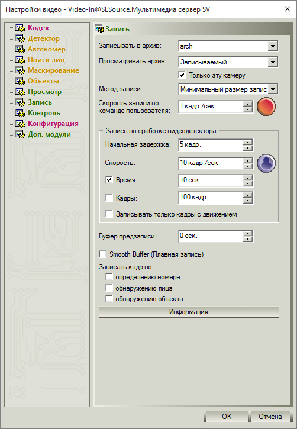Increase Время seconds value
The image size is (297, 429).
tap(248, 178)
